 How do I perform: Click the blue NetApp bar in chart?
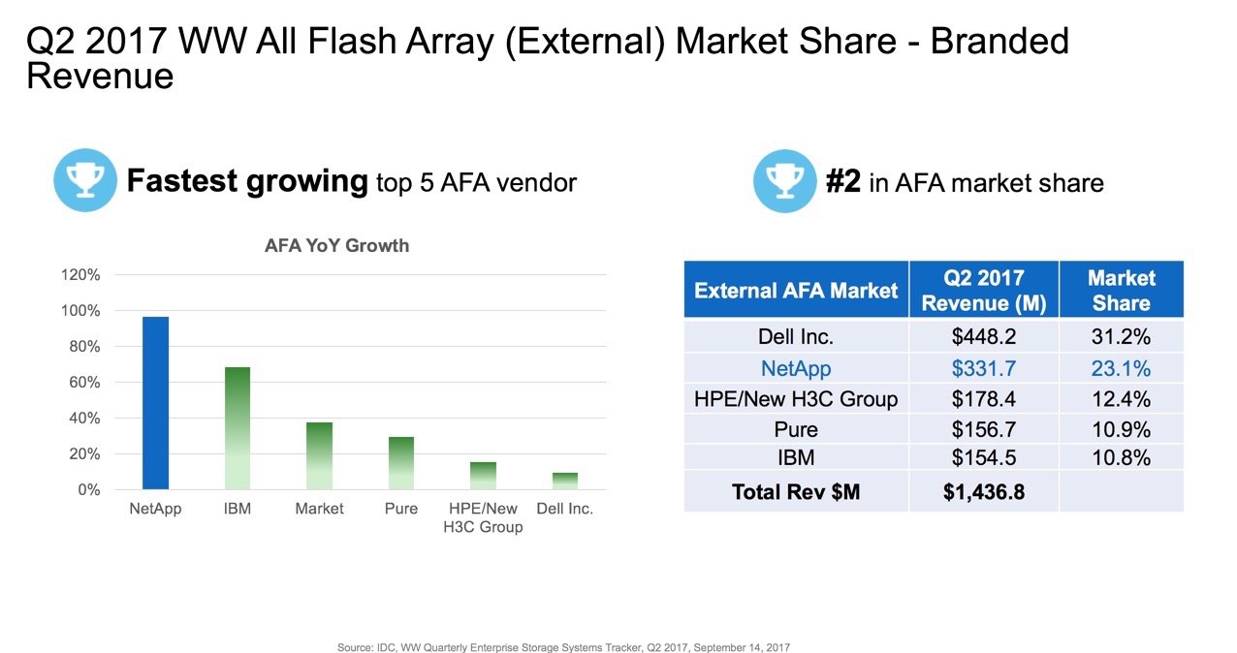[x=155, y=403]
